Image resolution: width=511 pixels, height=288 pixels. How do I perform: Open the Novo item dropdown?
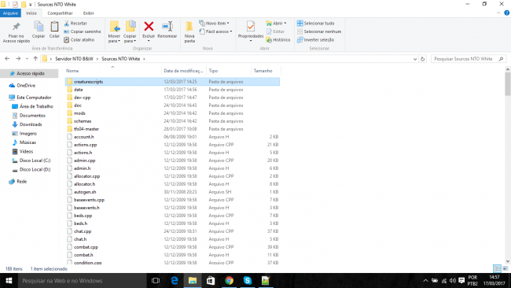click(x=214, y=24)
